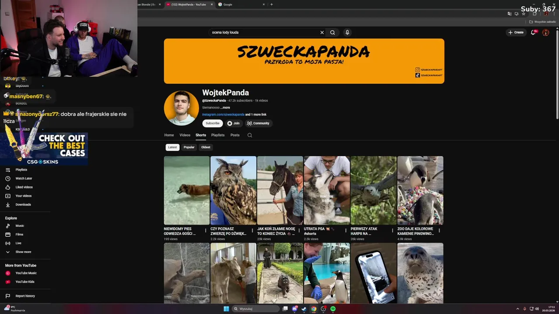559x314 pixels.
Task: Sort shorts by Latest
Action: (173, 147)
